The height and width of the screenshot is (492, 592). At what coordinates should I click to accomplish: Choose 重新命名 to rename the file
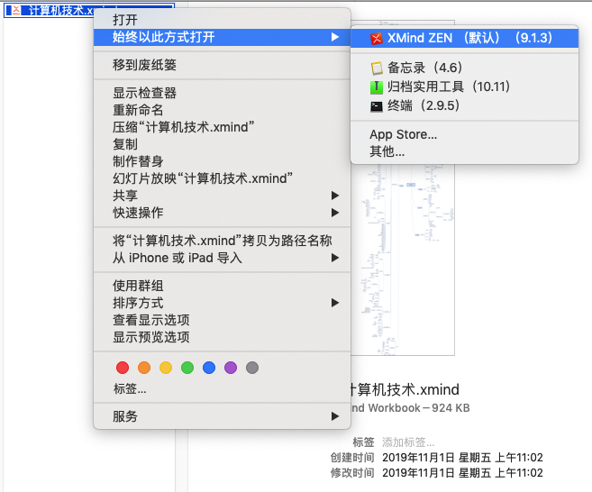coord(222,110)
